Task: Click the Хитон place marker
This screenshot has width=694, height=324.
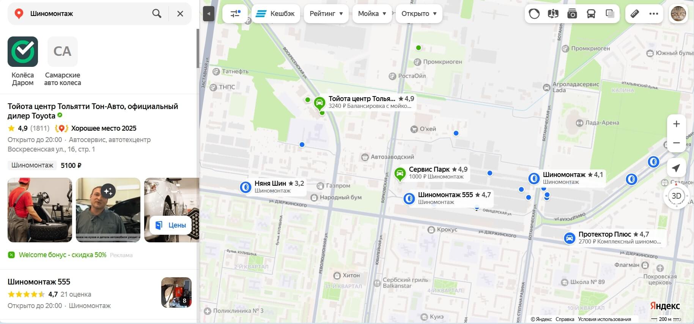Action: [337, 275]
